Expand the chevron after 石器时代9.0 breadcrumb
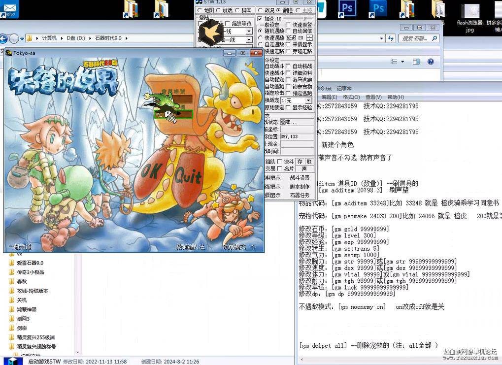The image size is (502, 365). click(127, 38)
